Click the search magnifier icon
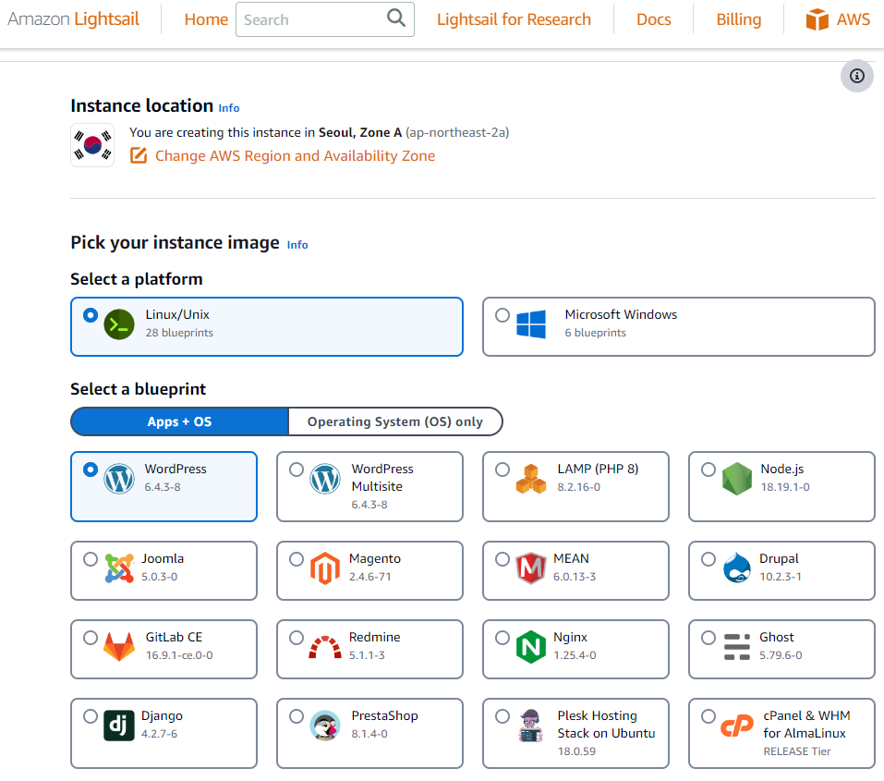This screenshot has height=781, width=884. (396, 18)
